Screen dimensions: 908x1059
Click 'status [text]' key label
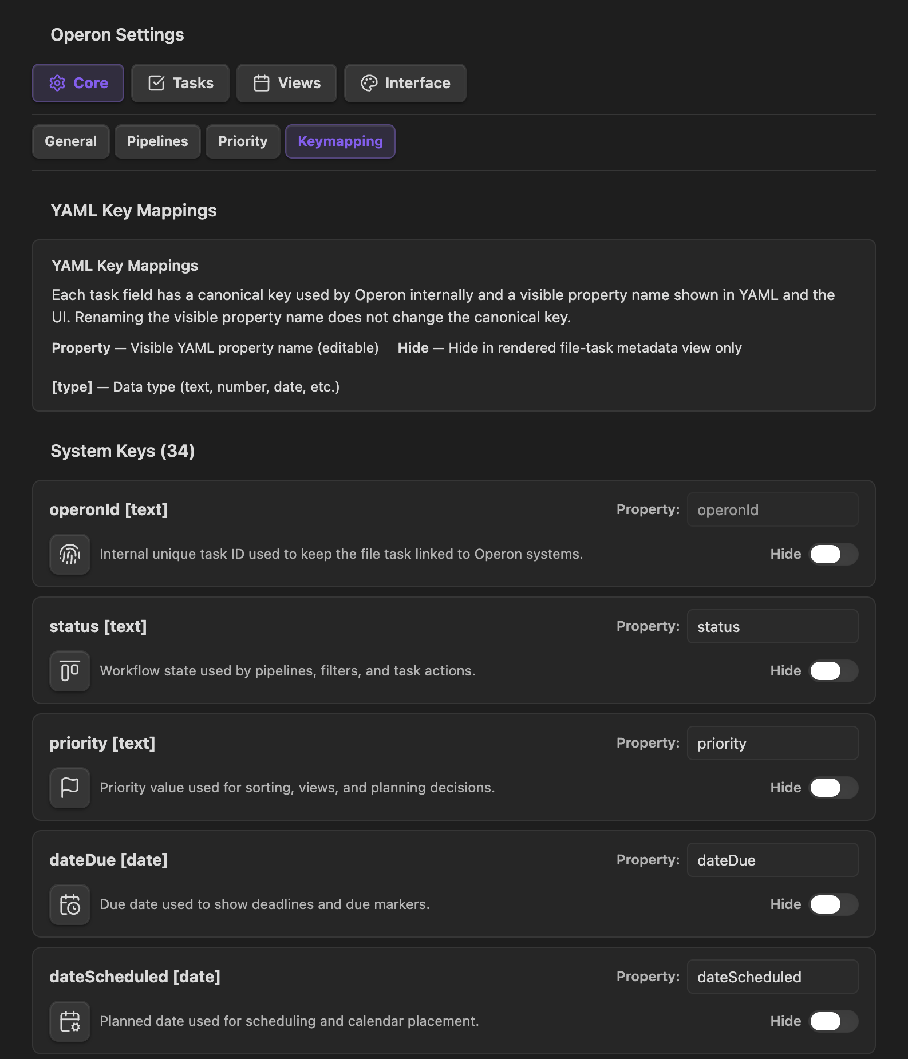(x=98, y=626)
